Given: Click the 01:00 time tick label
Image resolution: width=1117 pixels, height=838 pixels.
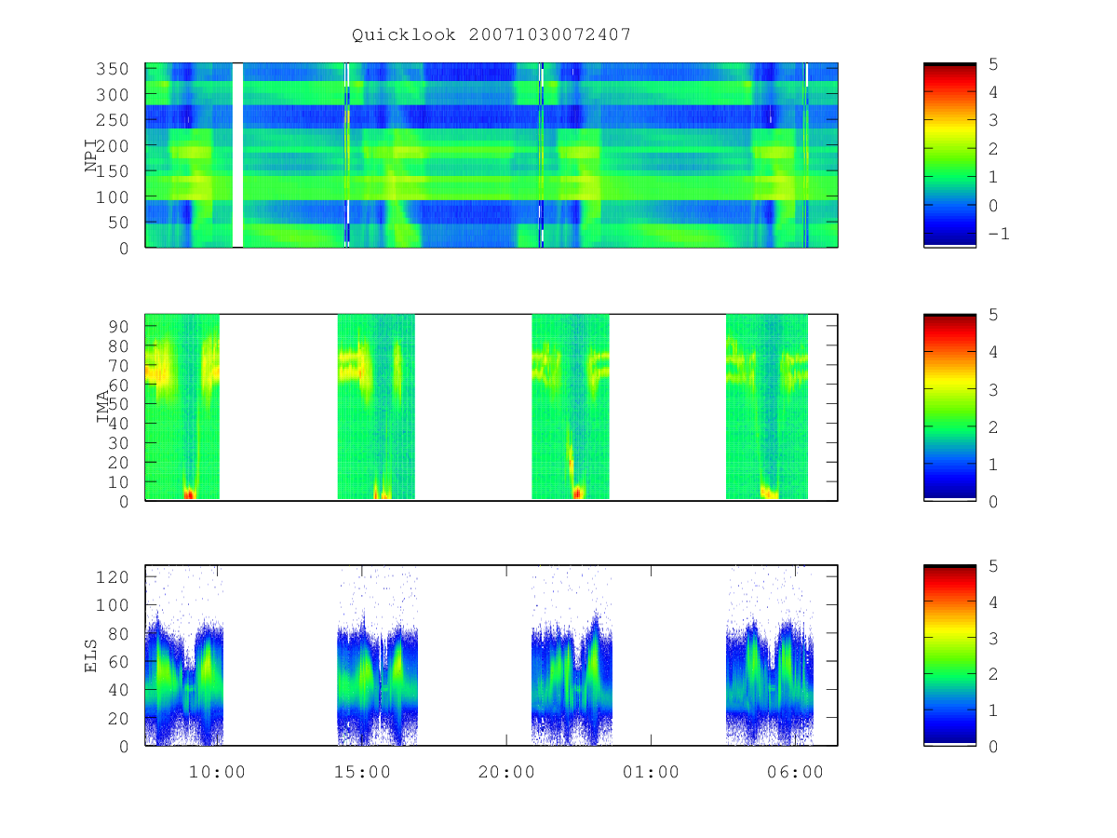Looking at the screenshot, I should click(x=651, y=772).
